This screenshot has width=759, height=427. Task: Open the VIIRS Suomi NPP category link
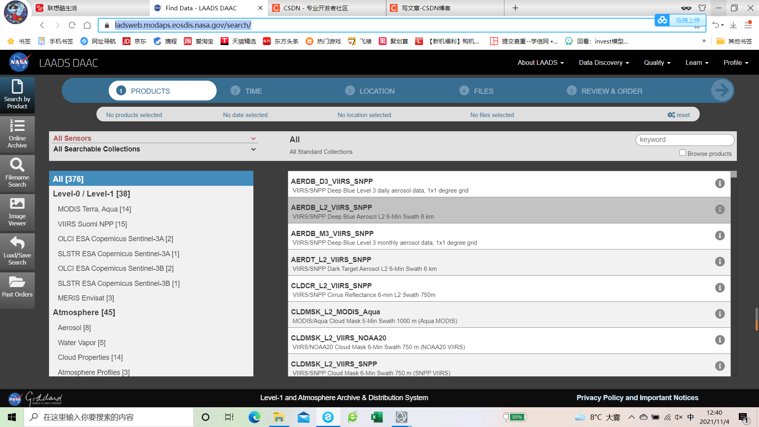tap(93, 224)
